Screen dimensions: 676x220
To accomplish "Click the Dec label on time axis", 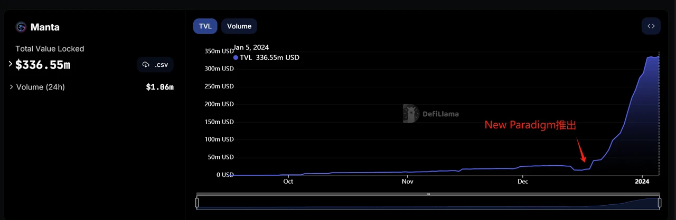I will pyautogui.click(x=522, y=182).
